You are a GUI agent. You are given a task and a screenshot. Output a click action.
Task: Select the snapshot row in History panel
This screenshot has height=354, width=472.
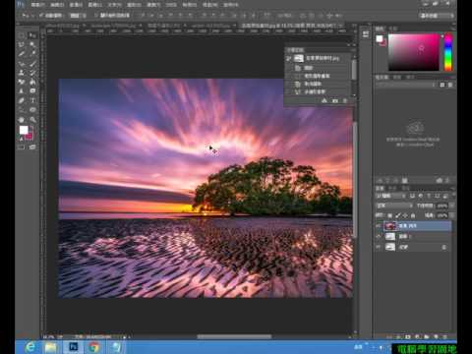click(x=319, y=58)
